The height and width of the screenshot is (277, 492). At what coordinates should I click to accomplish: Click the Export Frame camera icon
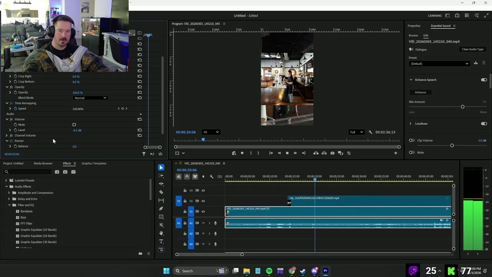point(332,153)
